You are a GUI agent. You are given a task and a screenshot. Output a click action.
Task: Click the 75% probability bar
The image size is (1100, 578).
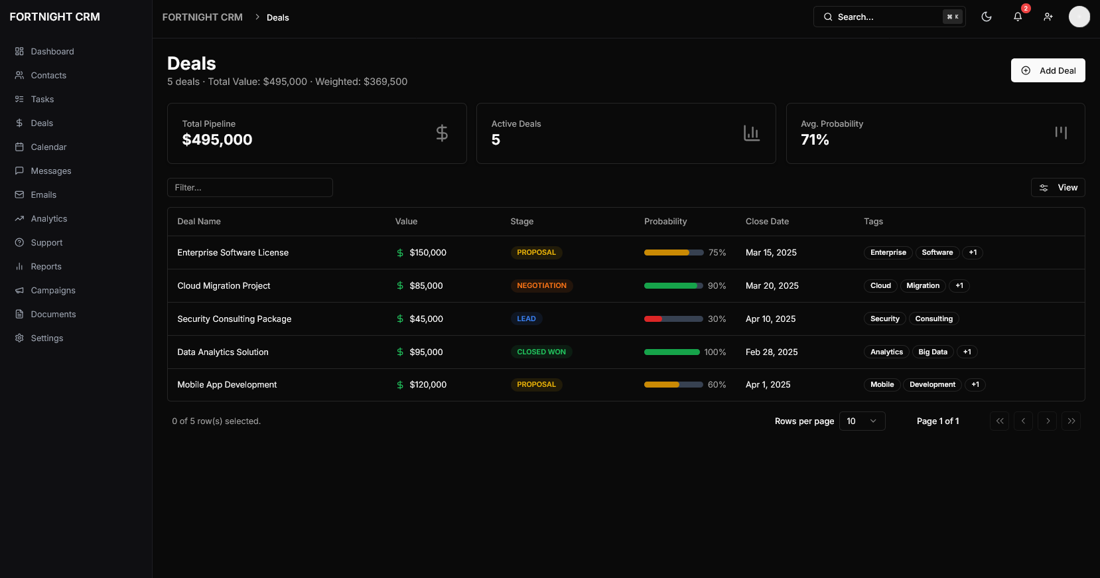673,253
